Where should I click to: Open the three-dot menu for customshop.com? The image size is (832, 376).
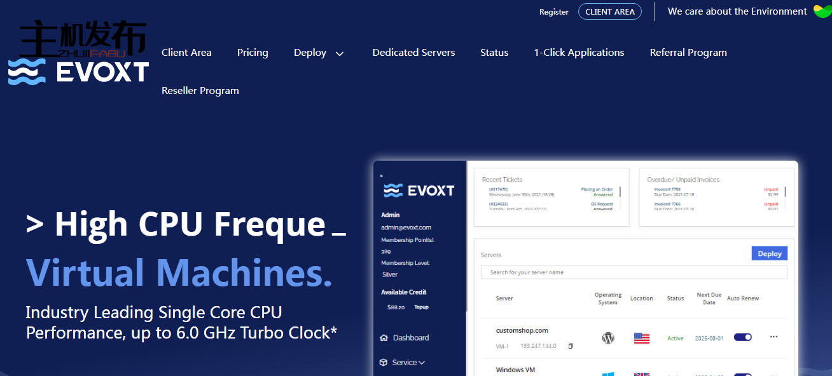click(x=773, y=337)
